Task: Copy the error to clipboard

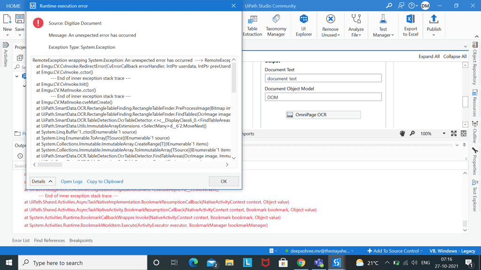Action: pyautogui.click(x=105, y=181)
